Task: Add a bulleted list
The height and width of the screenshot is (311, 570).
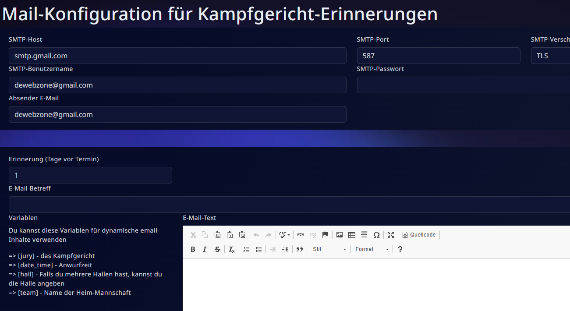Action: pos(258,249)
